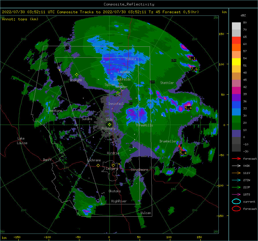Pick the bright green dBZ legend swatch

click(236, 119)
